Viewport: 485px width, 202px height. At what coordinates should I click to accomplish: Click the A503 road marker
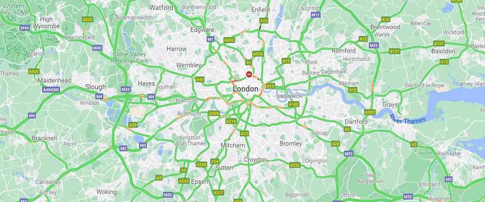257,54
